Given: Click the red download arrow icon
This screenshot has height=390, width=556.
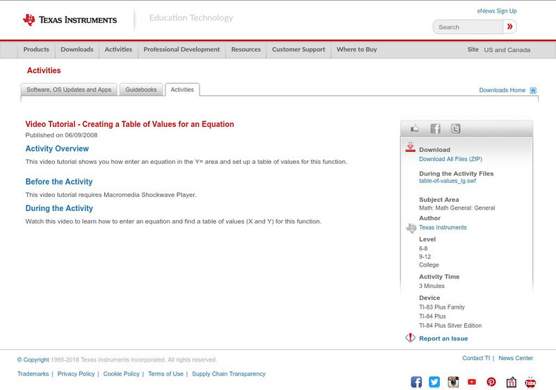Looking at the screenshot, I should pos(410,147).
